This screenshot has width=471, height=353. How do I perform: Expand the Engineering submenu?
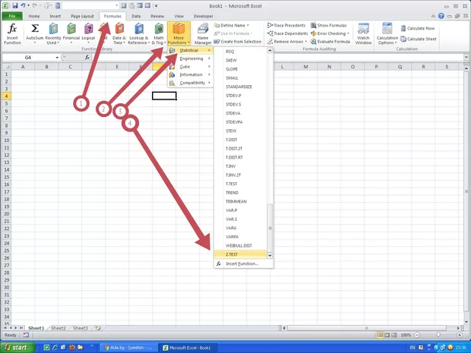coord(191,58)
